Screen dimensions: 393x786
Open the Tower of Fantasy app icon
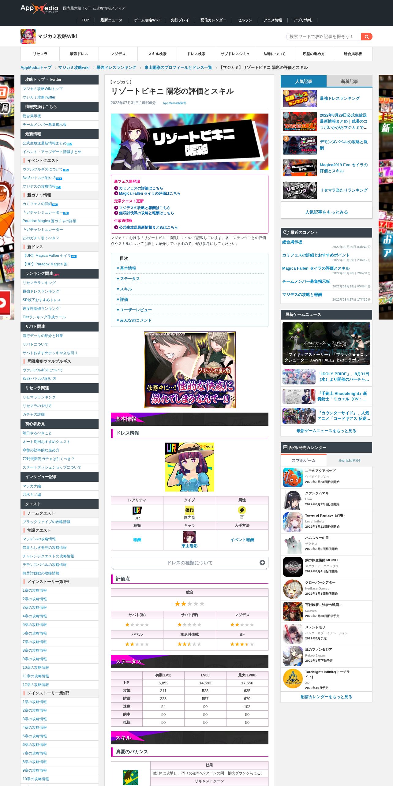[x=293, y=522]
